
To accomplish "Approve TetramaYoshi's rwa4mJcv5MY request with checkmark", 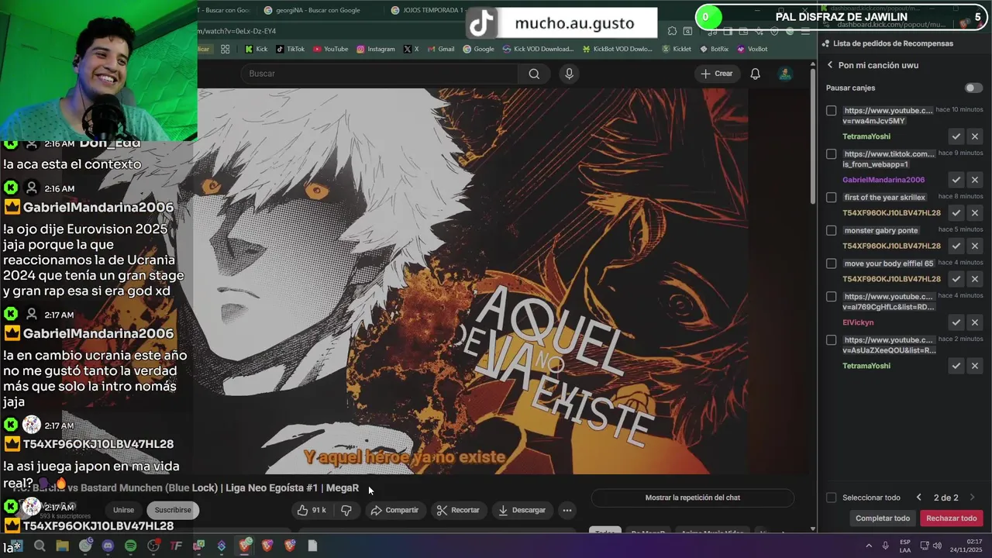I will pyautogui.click(x=956, y=136).
